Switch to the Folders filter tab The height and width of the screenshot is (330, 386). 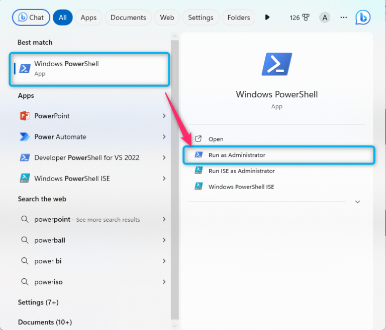[239, 18]
